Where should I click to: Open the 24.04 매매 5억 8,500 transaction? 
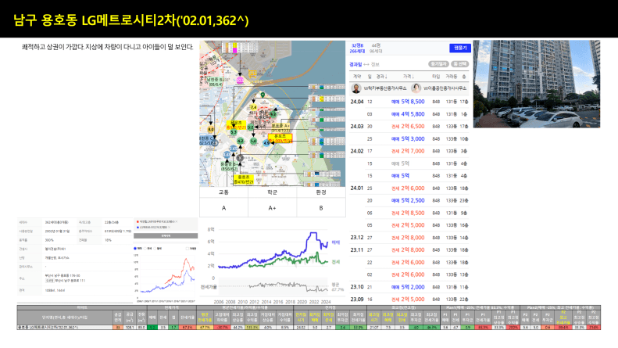(x=409, y=102)
